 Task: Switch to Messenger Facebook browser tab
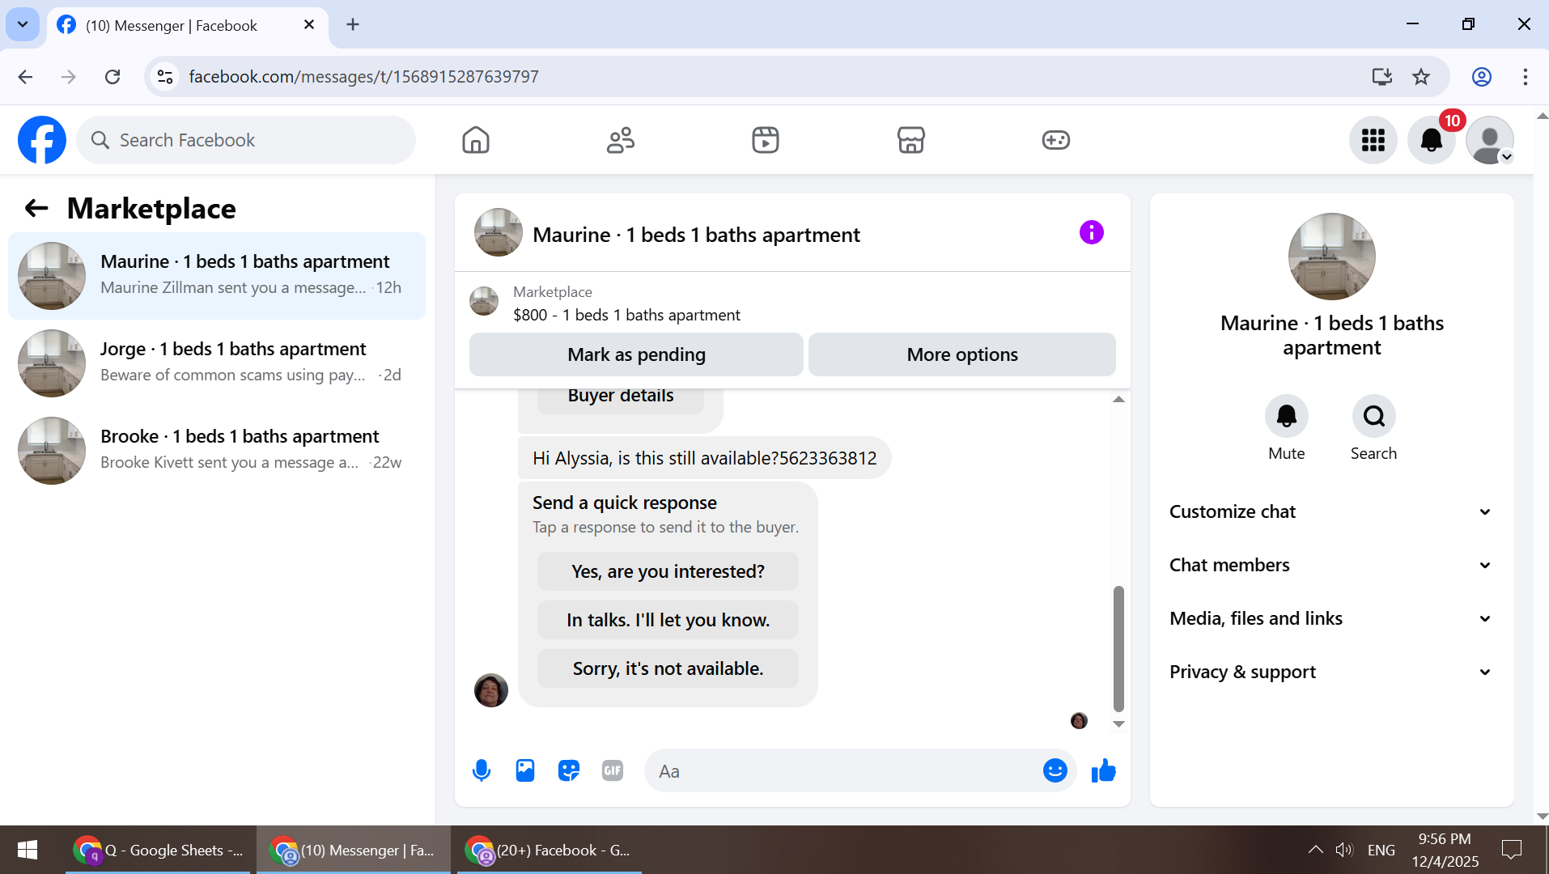(187, 25)
